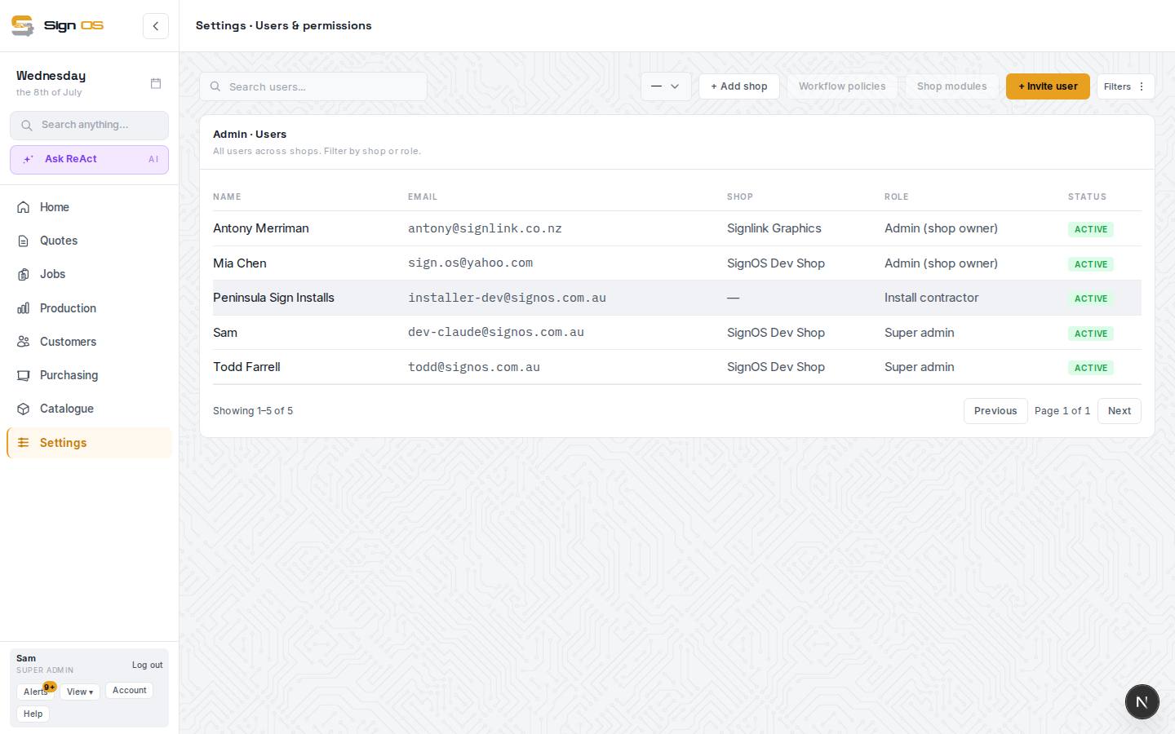Go to Previous page
This screenshot has width=1175, height=734.
[x=995, y=411]
